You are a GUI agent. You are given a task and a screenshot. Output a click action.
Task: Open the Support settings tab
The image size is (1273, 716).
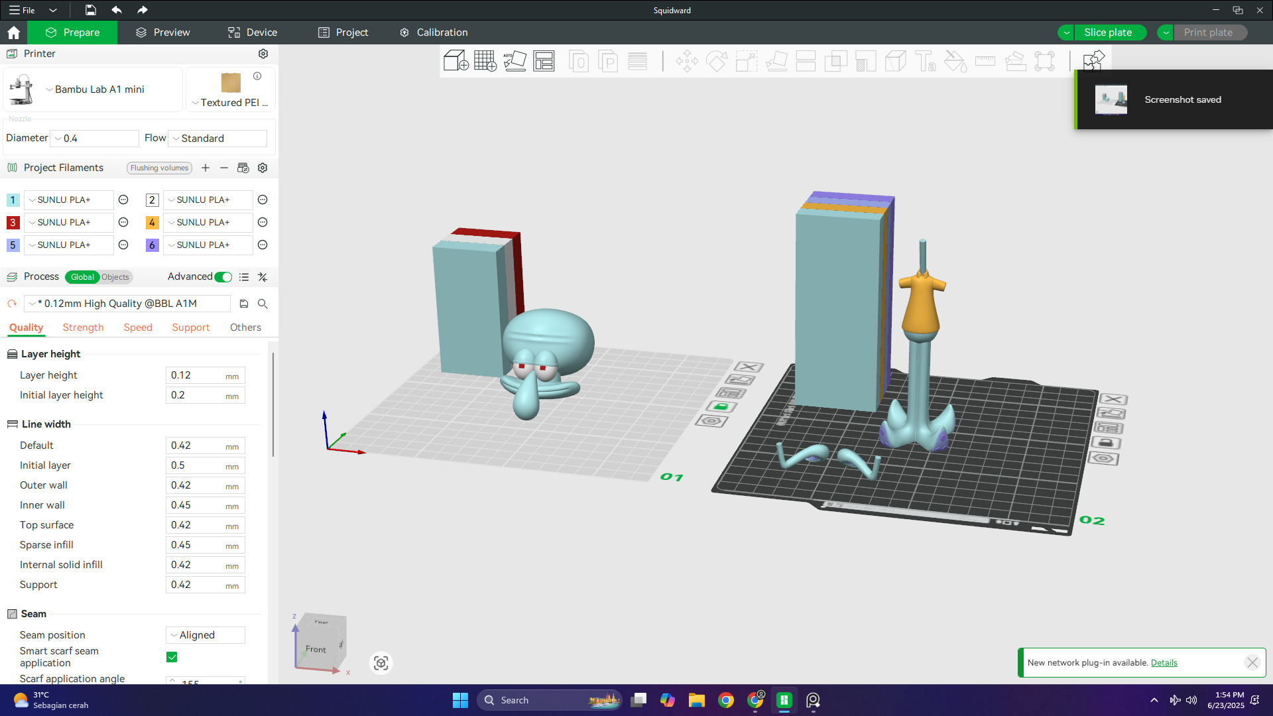[x=191, y=328]
